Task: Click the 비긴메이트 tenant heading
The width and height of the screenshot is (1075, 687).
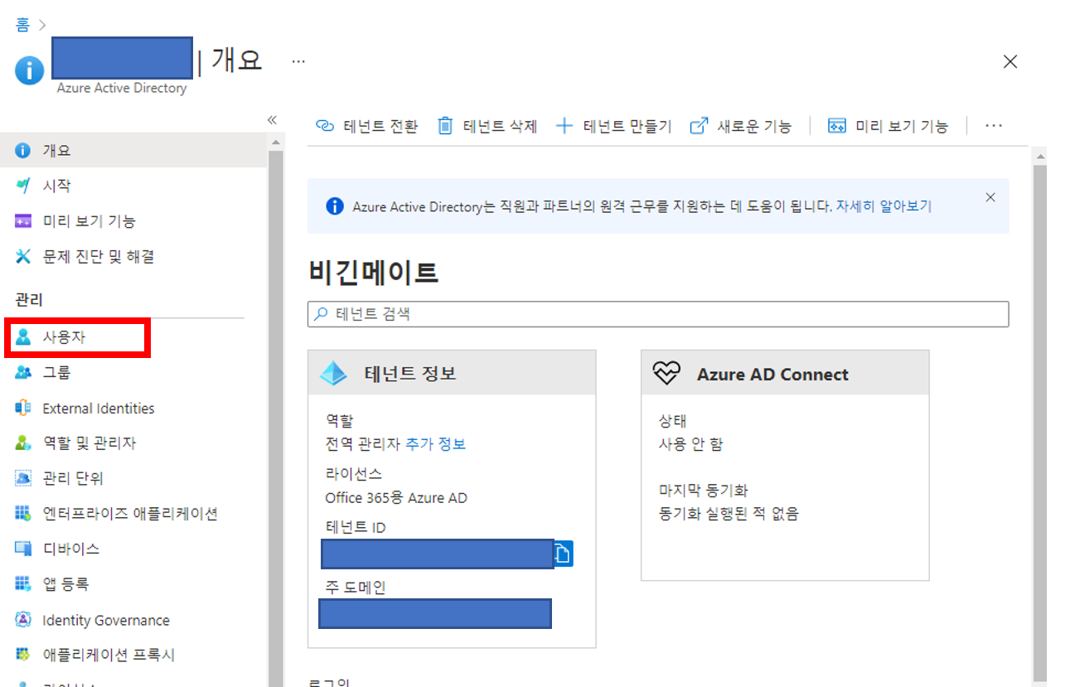Action: click(373, 273)
